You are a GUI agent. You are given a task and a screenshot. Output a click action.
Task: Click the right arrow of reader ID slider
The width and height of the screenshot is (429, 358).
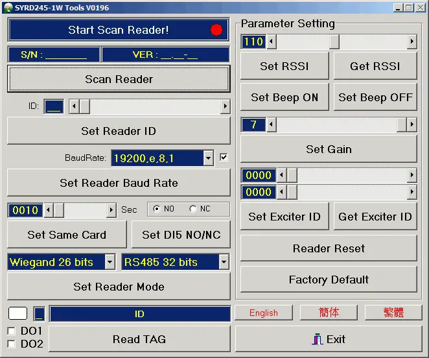tap(225, 106)
